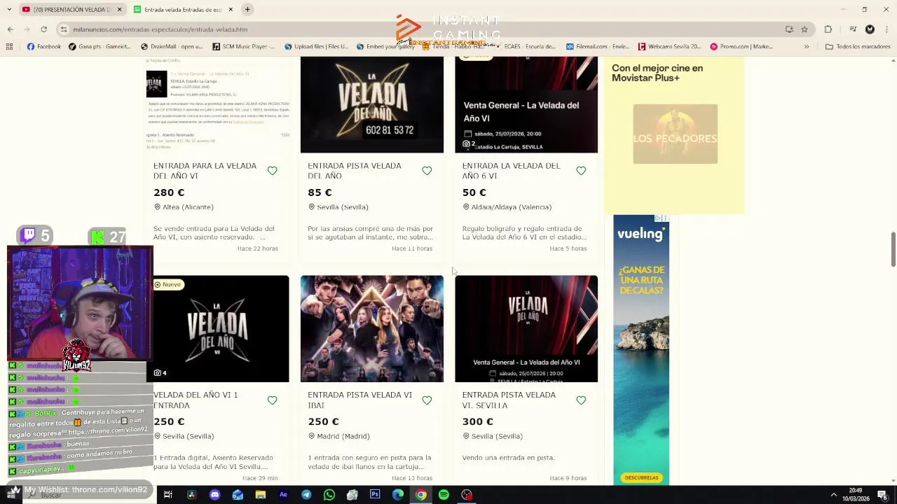Viewport: 897px width, 504px height.
Task: Open the Chrome extensions puzzle icon
Action: [x=828, y=29]
